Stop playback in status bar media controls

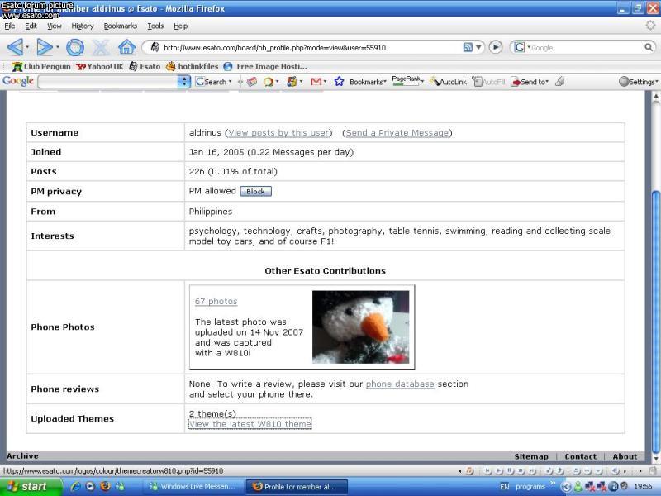[x=521, y=470]
